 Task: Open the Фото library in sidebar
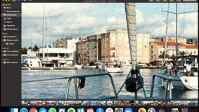pyautogui.click(x=11, y=8)
